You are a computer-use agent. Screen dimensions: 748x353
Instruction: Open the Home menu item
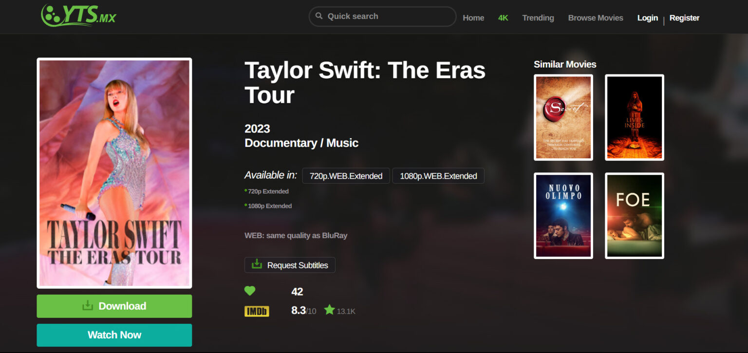(x=473, y=18)
